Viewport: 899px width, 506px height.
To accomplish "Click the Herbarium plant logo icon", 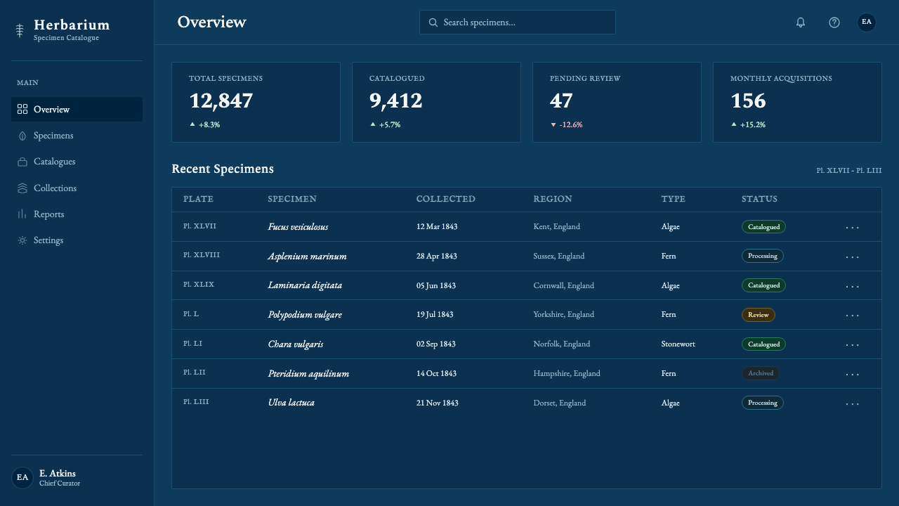I will click(x=20, y=30).
